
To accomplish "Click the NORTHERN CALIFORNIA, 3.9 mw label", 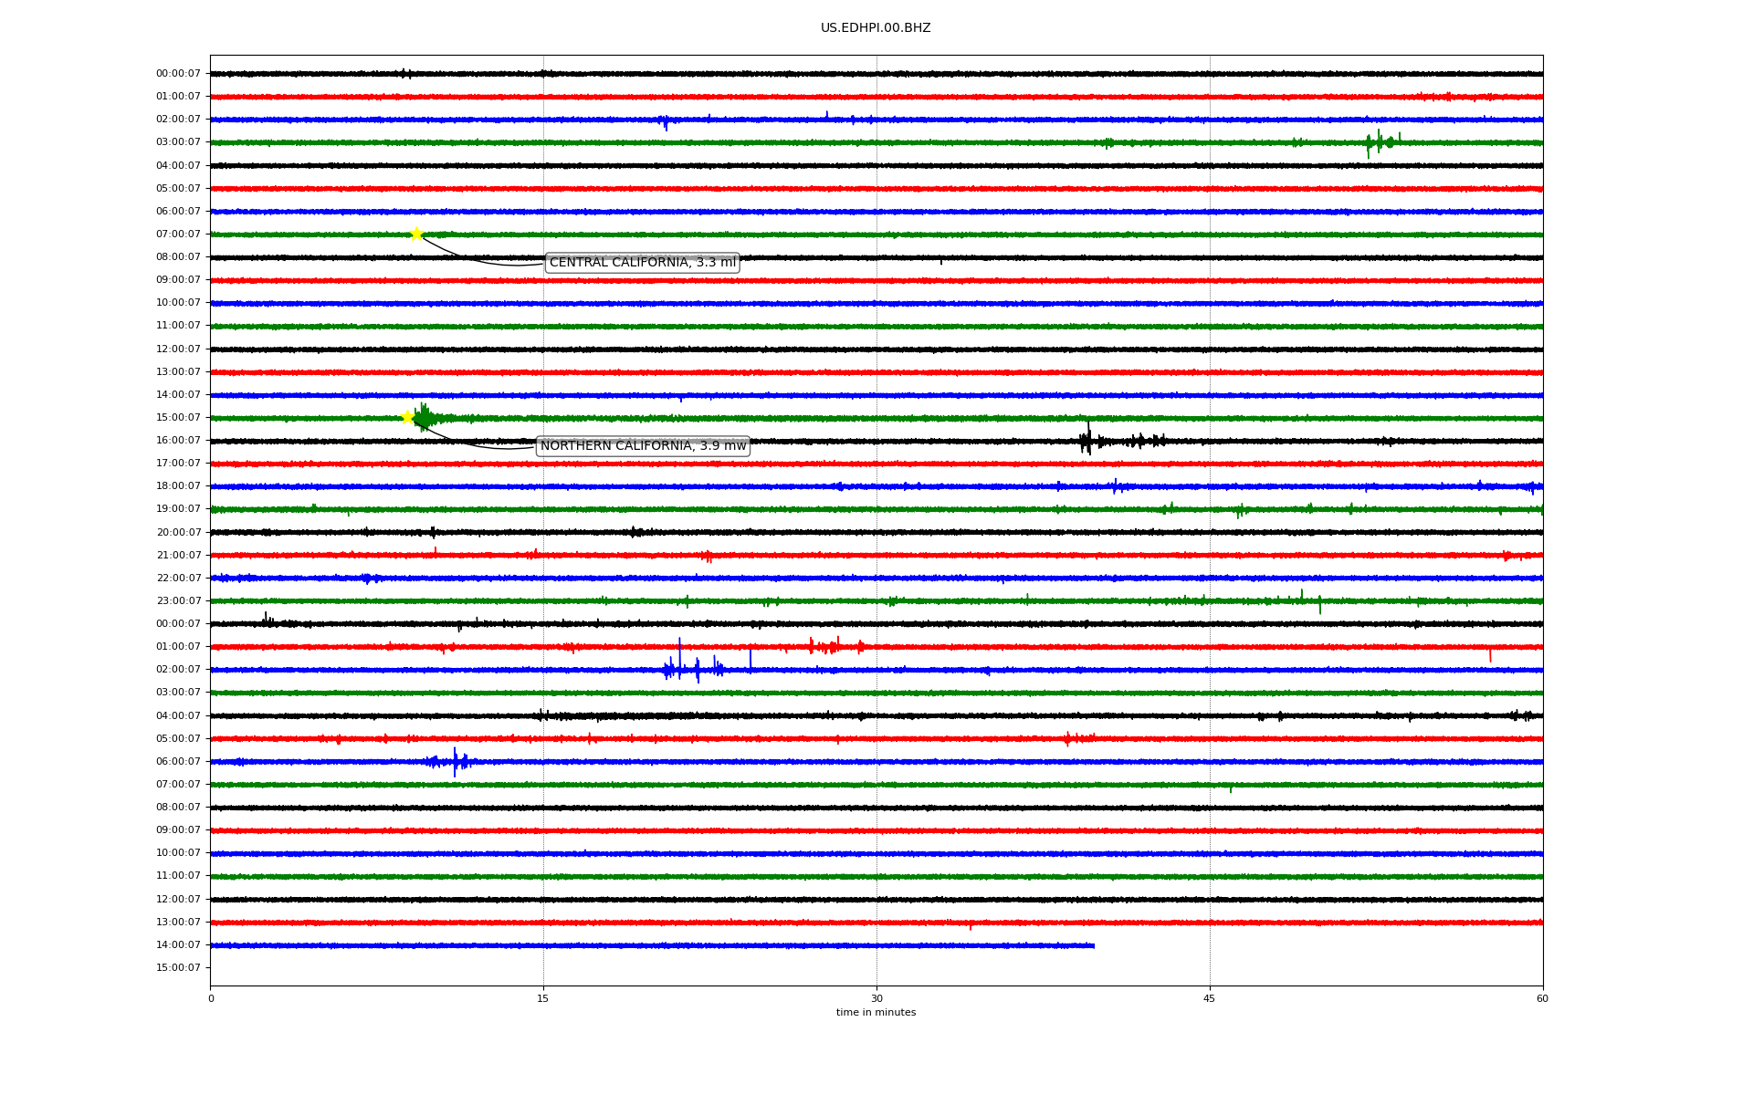I will [x=643, y=446].
